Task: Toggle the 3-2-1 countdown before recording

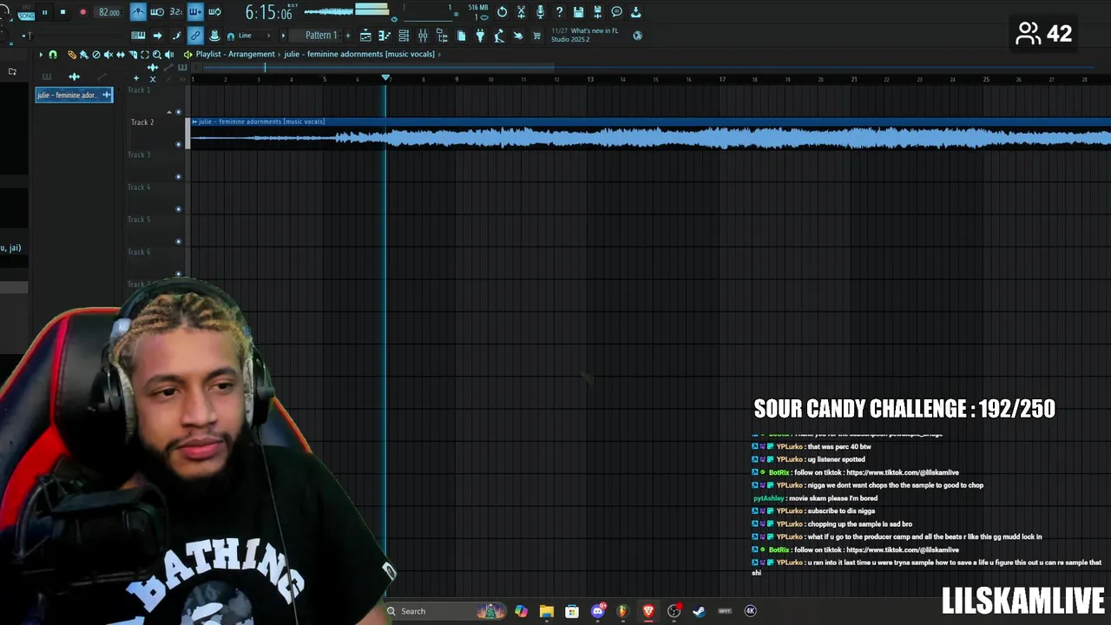Action: pos(176,12)
